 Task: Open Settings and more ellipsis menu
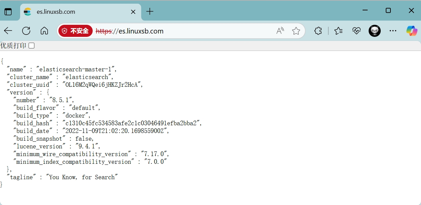393,31
